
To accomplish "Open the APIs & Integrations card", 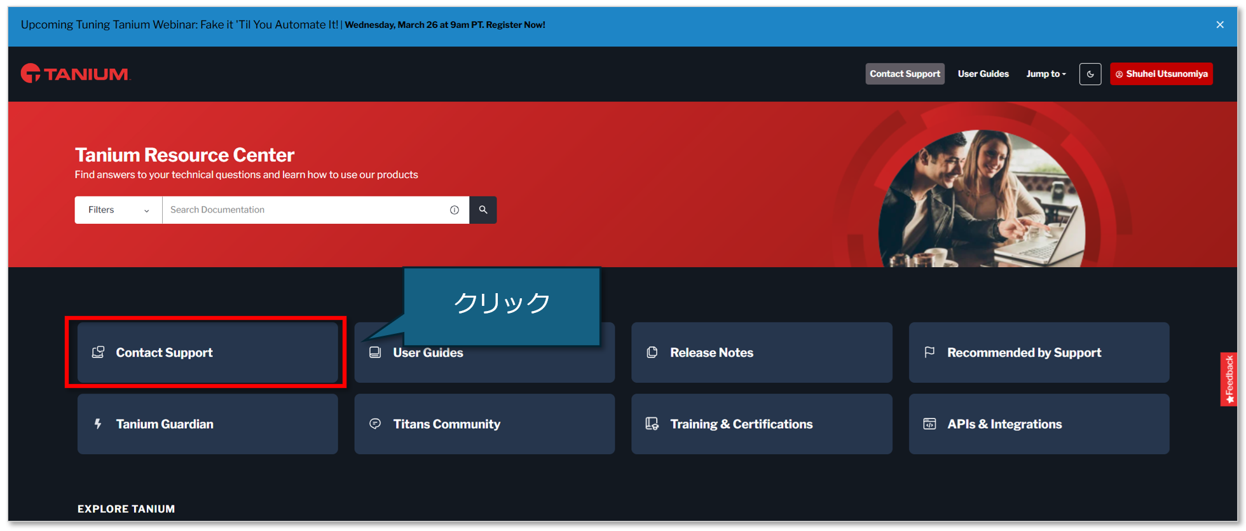I will (1039, 424).
